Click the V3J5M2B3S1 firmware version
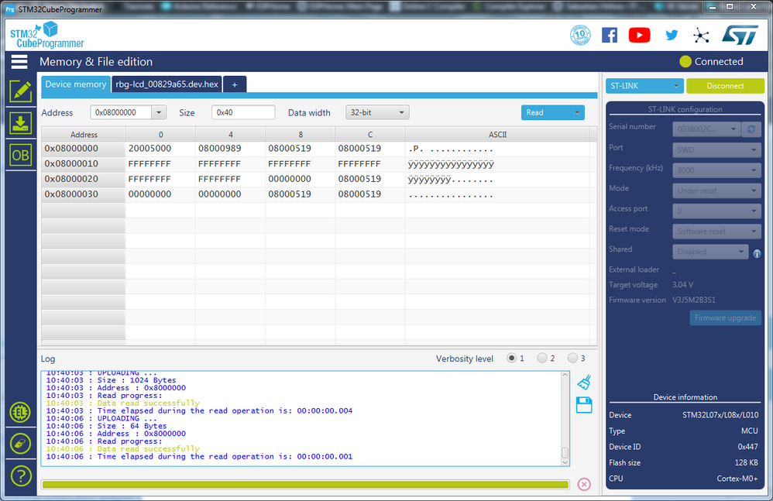Viewport: 773px width, 501px height. pyautogui.click(x=694, y=300)
